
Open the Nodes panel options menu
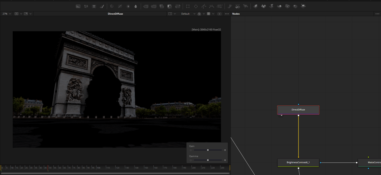click(377, 14)
